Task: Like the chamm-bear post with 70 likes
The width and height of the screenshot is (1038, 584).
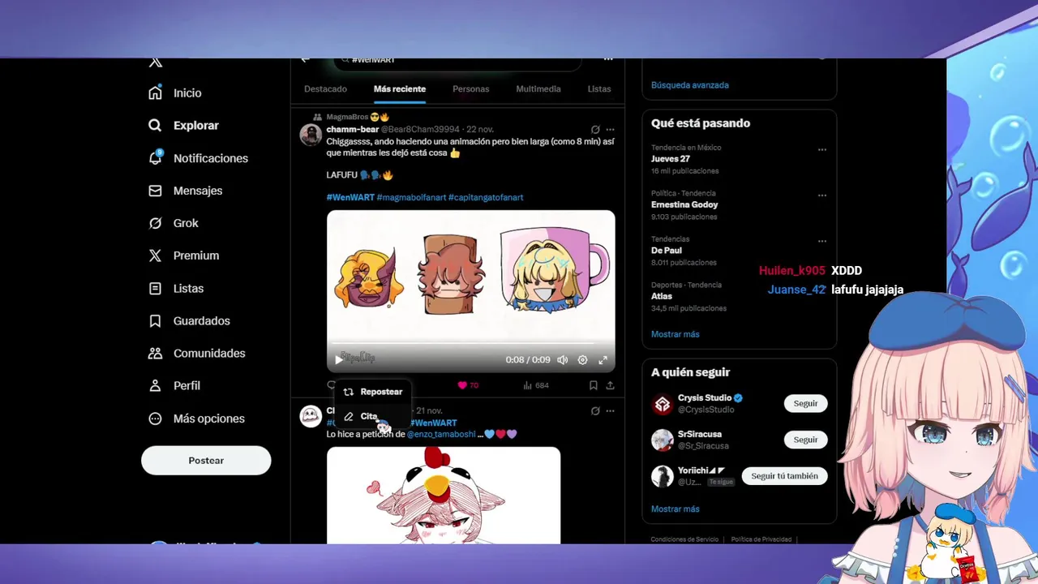Action: 469,385
